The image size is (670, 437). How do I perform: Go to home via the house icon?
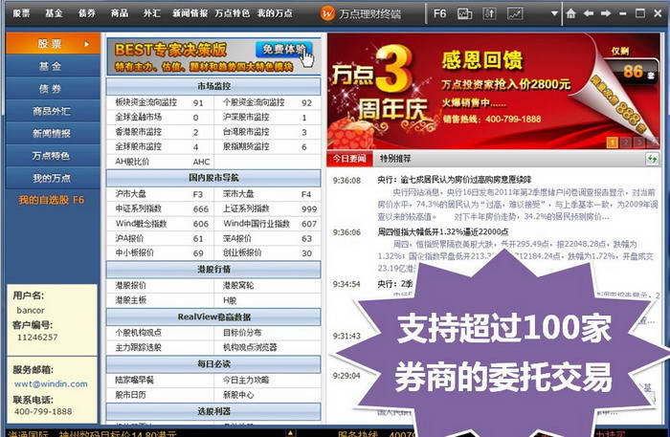pos(571,14)
